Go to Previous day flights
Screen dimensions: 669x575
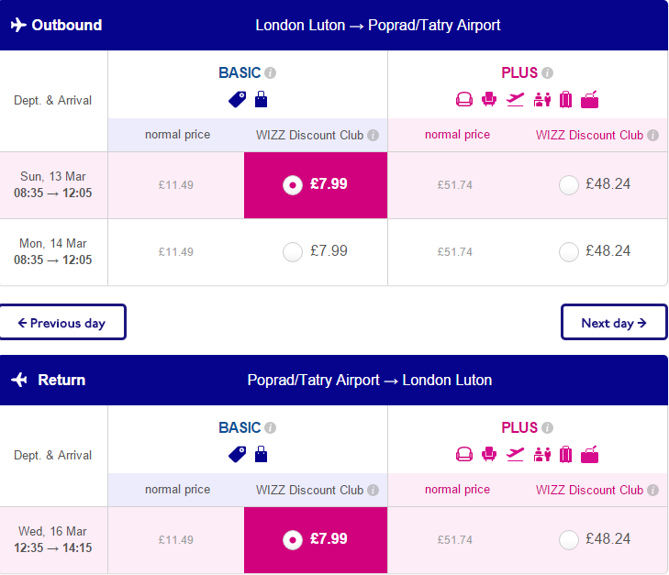click(62, 323)
